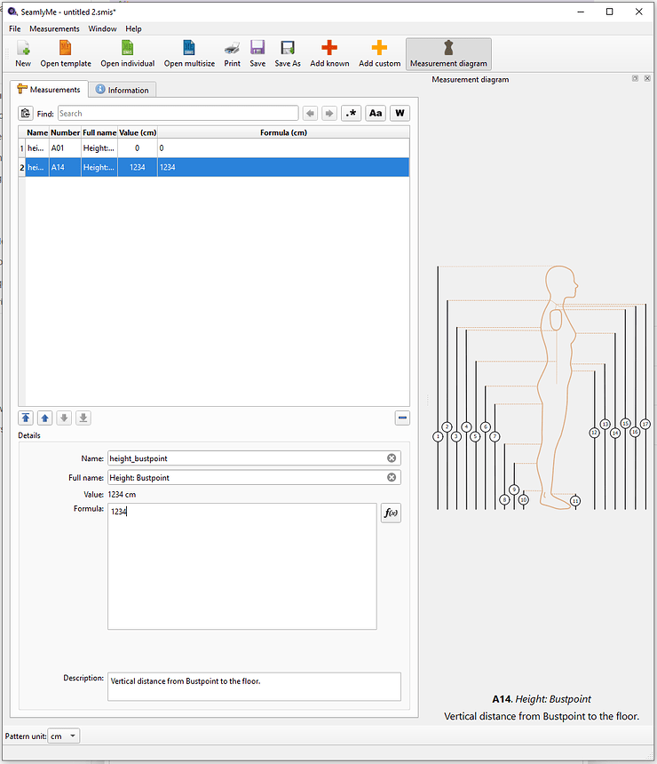
Task: Open template from the toolbar
Action: pos(66,53)
